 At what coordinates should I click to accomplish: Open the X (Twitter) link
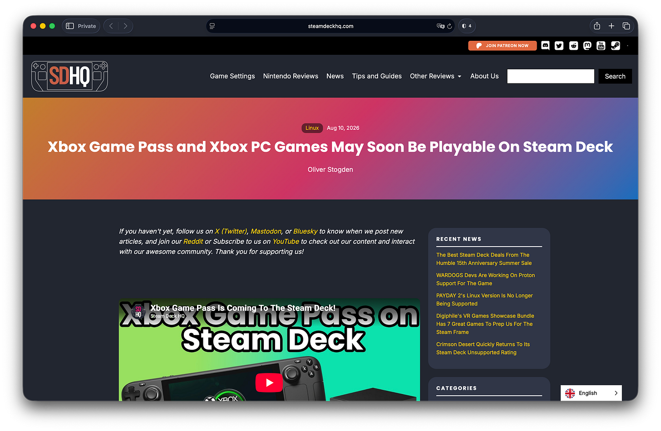coord(231,231)
